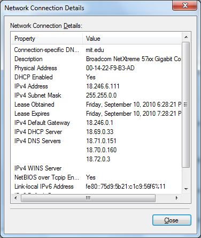Click the vertical scrollbar down arrow
This screenshot has width=201, height=238.
pyautogui.click(x=186, y=189)
